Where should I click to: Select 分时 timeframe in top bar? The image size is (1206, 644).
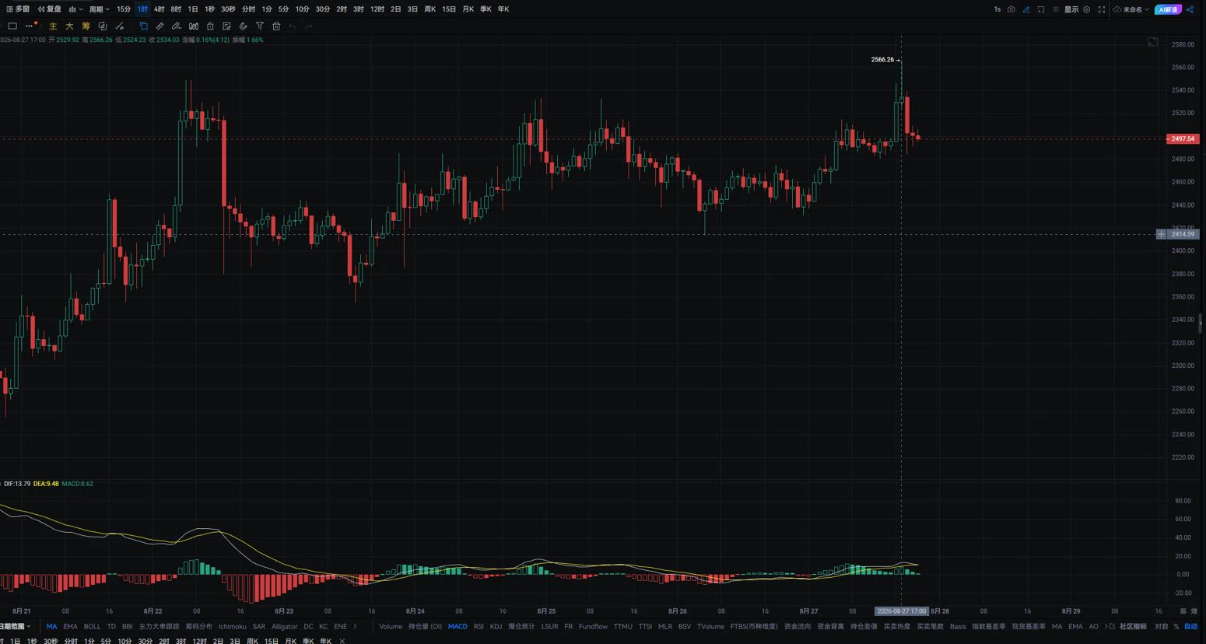click(x=248, y=9)
